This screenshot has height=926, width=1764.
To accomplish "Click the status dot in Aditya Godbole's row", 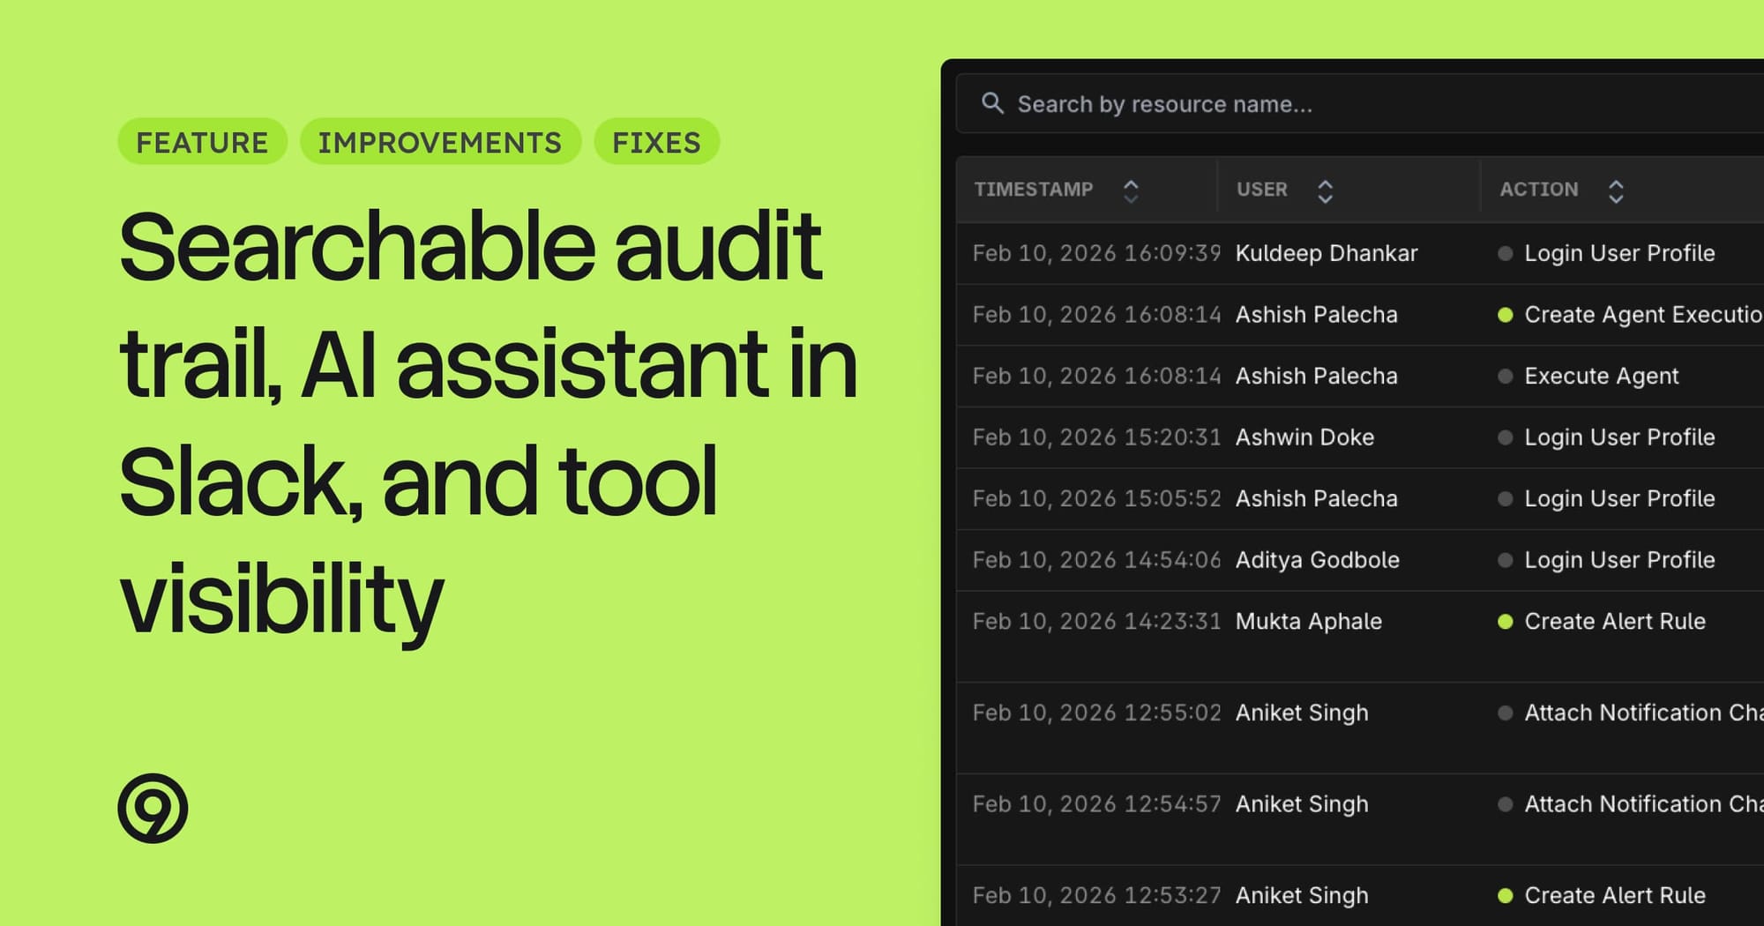I will pos(1506,560).
